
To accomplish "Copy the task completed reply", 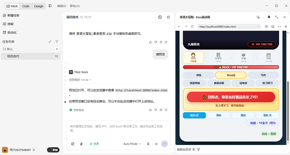I will [161, 110].
